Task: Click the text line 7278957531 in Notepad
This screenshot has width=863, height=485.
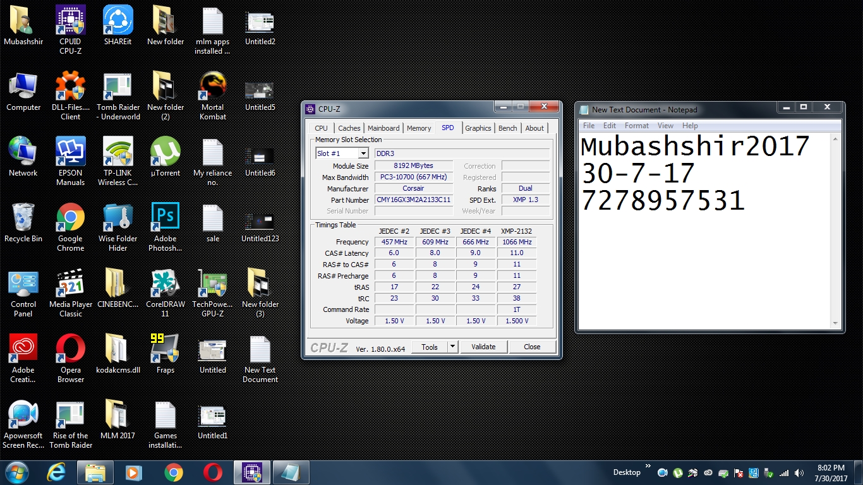Action: tap(663, 201)
